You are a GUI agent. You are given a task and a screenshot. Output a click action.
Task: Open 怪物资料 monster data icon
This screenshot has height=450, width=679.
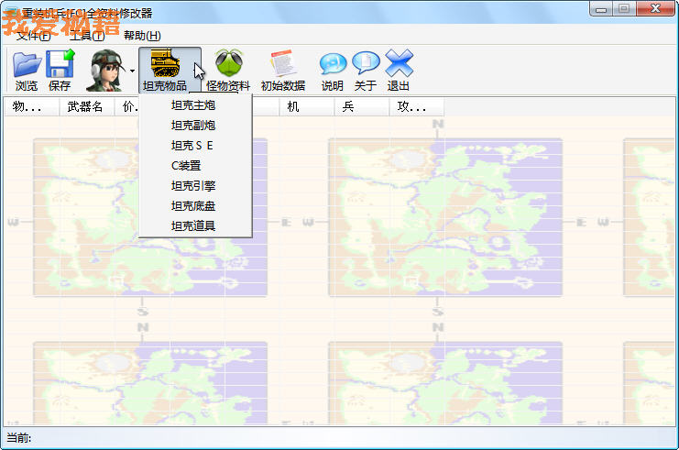228,65
